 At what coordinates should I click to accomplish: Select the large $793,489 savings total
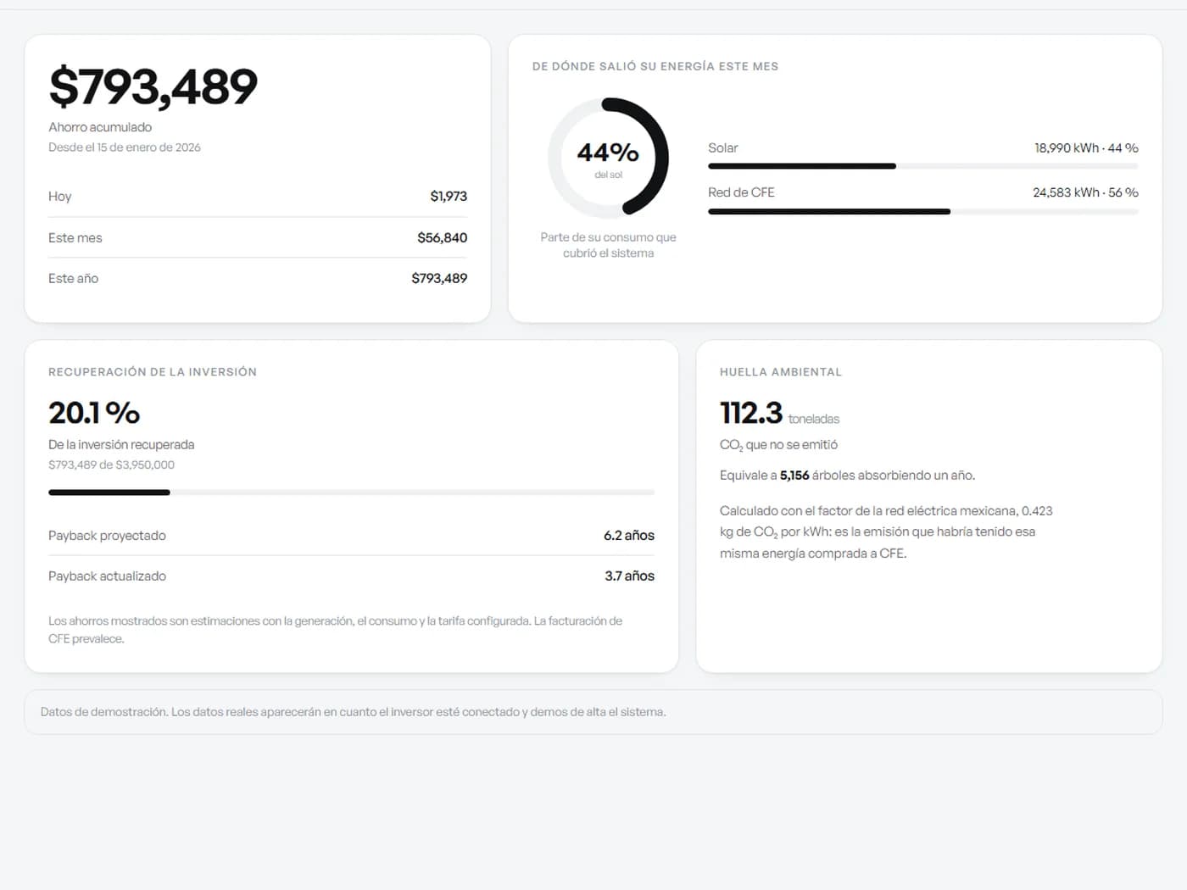pos(153,87)
